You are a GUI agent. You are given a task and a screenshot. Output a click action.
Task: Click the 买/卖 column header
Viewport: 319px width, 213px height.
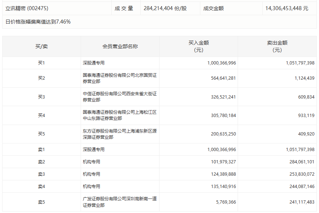tap(42, 46)
